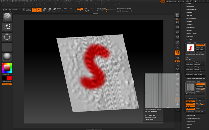209x130 pixels.
Task: Toggle the Floor grid icon
Action: pyautogui.click(x=177, y=47)
